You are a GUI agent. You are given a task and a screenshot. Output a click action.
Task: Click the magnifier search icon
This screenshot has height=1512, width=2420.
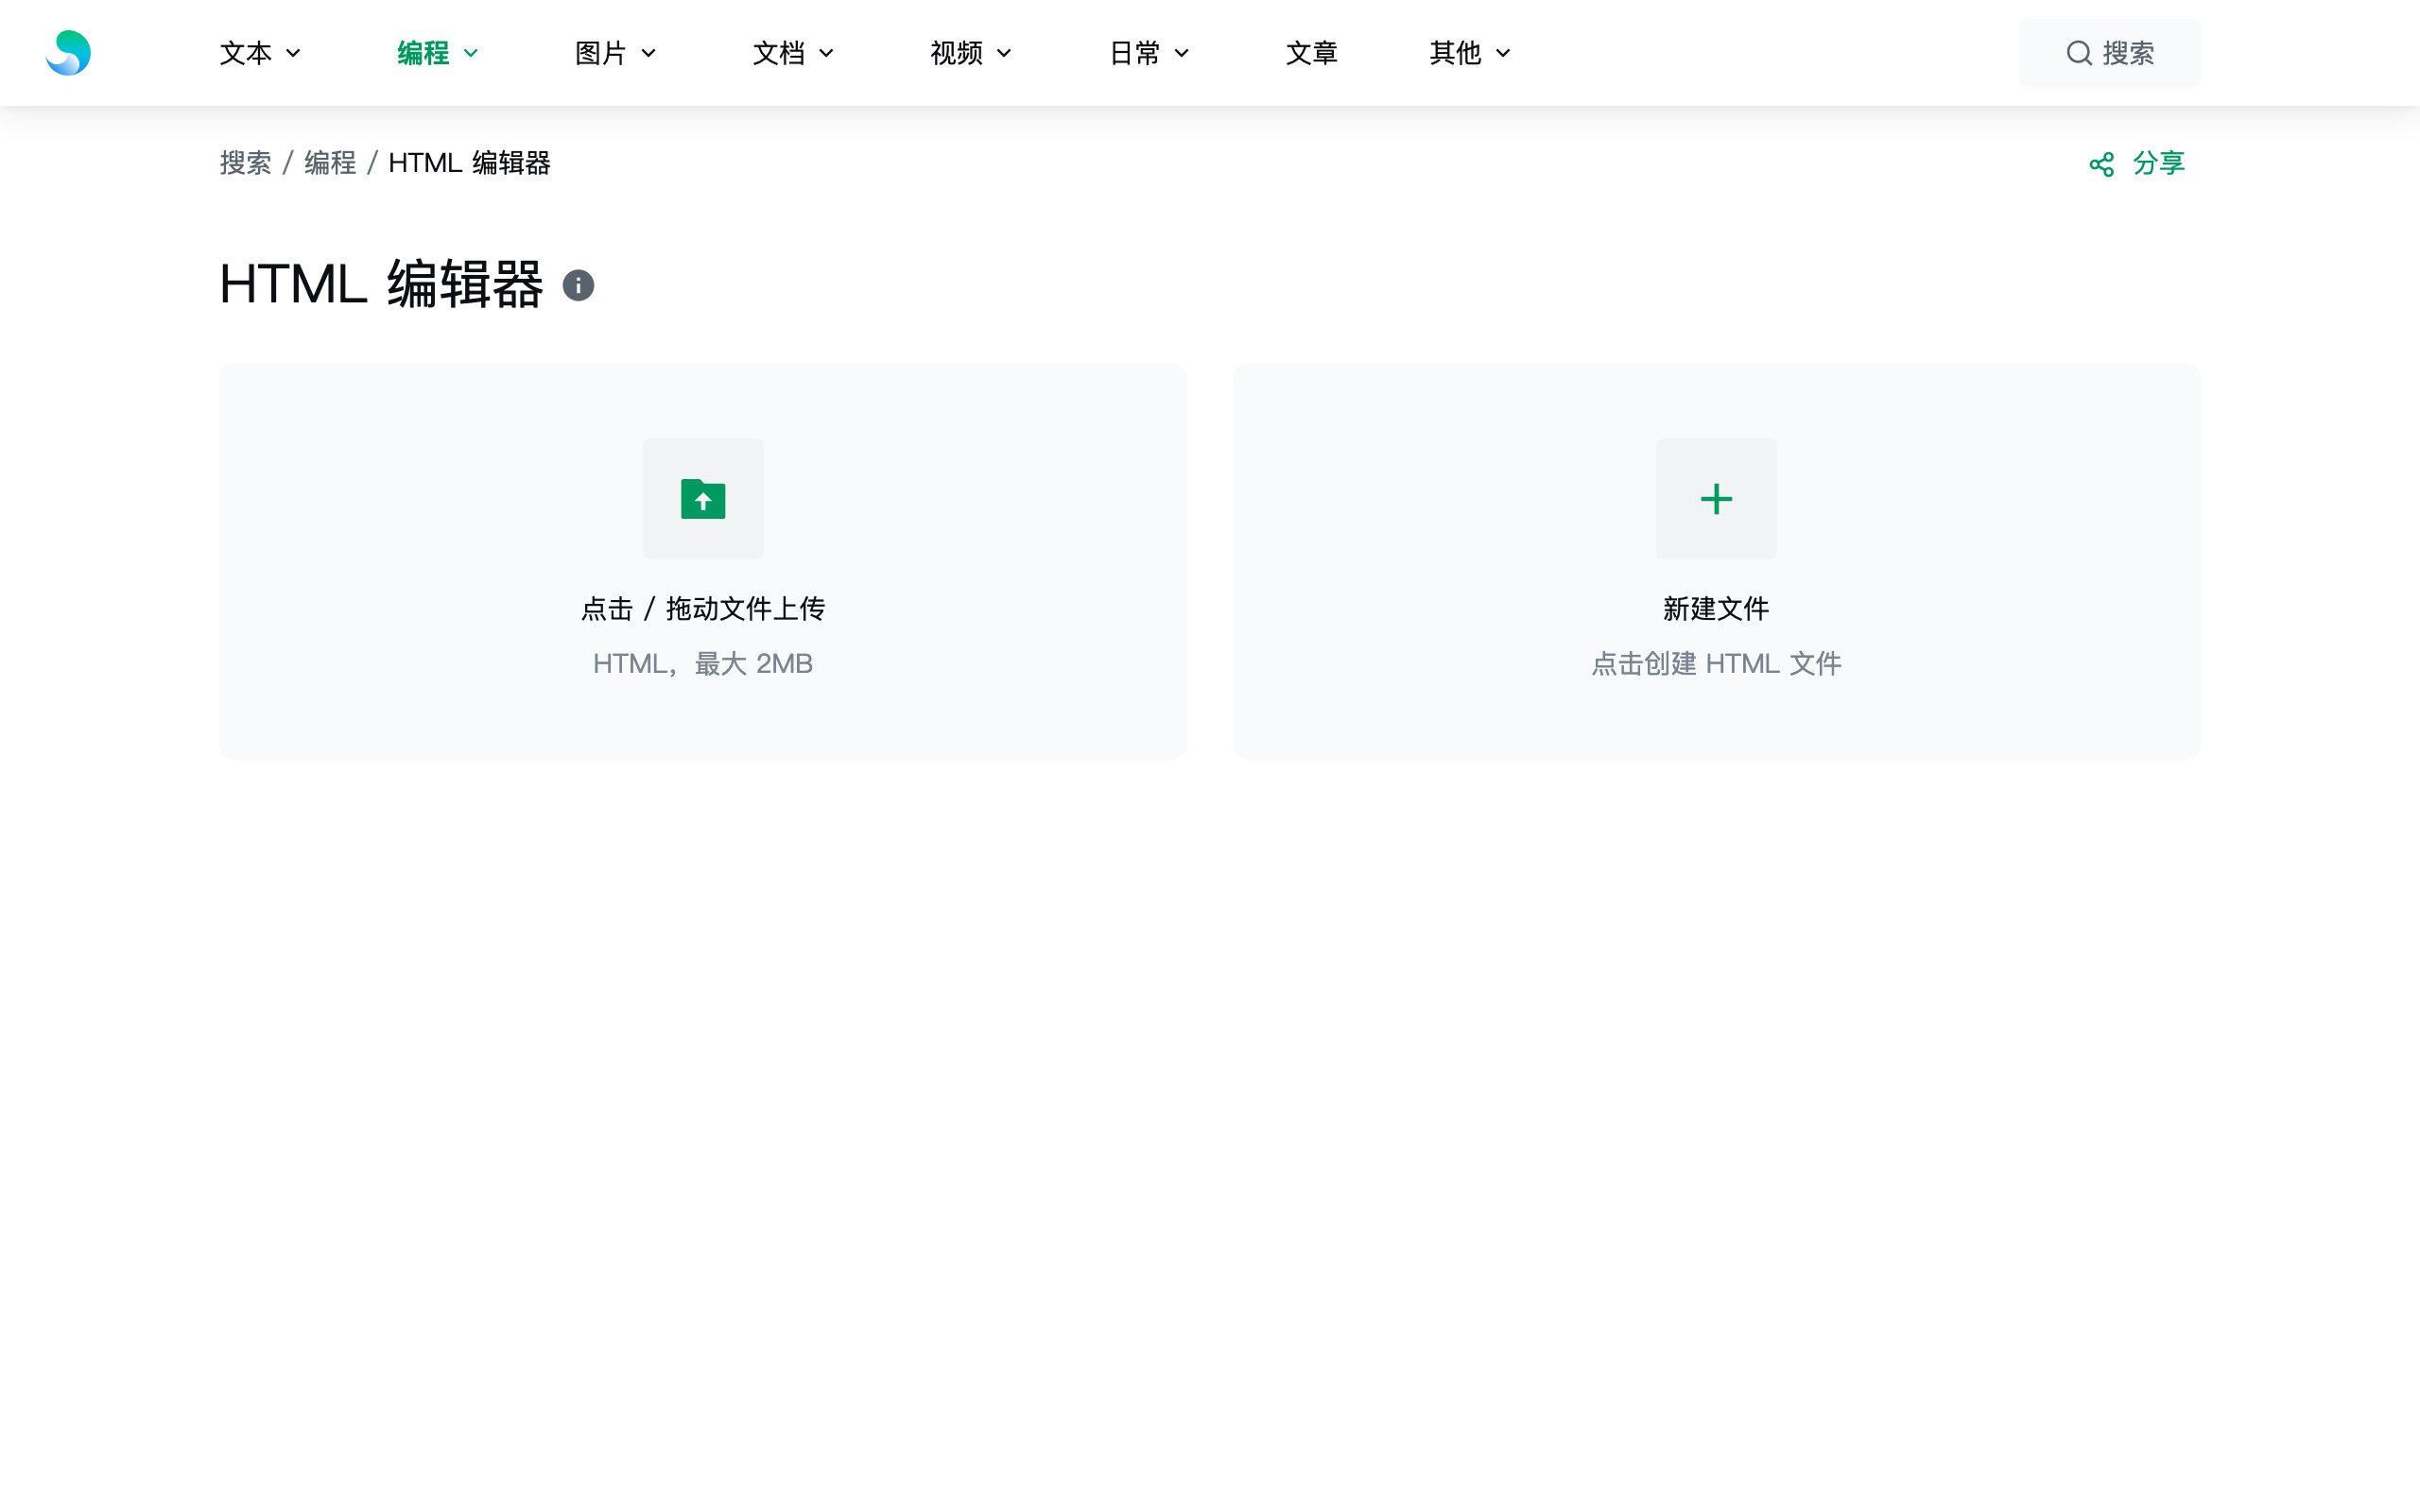(2079, 53)
